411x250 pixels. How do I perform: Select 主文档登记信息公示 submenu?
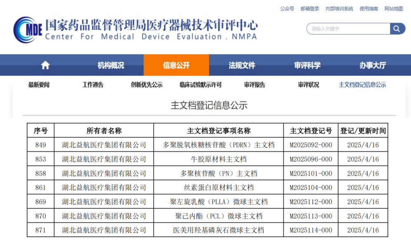pyautogui.click(x=362, y=85)
